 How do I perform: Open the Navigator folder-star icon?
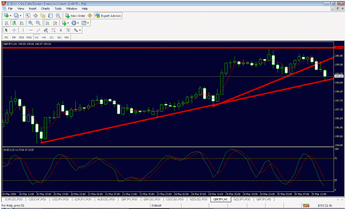pos(43,15)
